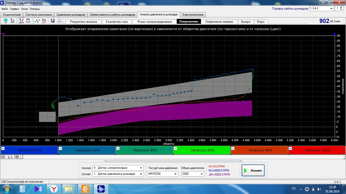This screenshot has height=194, width=346.
Task: Open the Файл menu
Action: coord(5,9)
